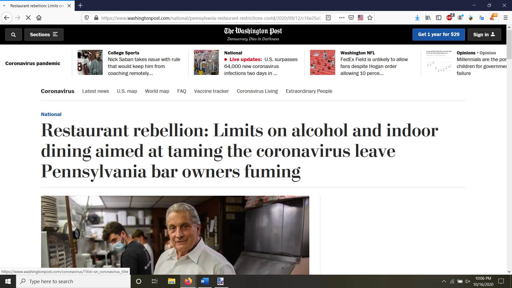Click the Sign in button
Screen dimensions: 512x288
[x=484, y=34]
